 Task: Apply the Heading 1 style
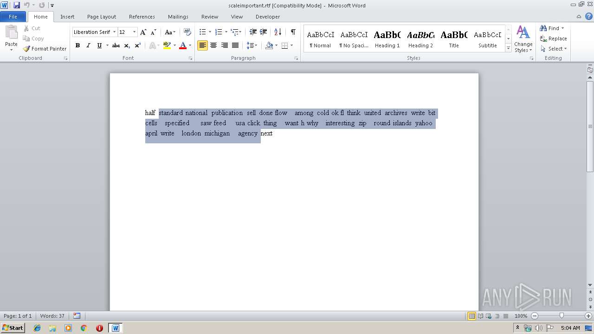[x=387, y=39]
